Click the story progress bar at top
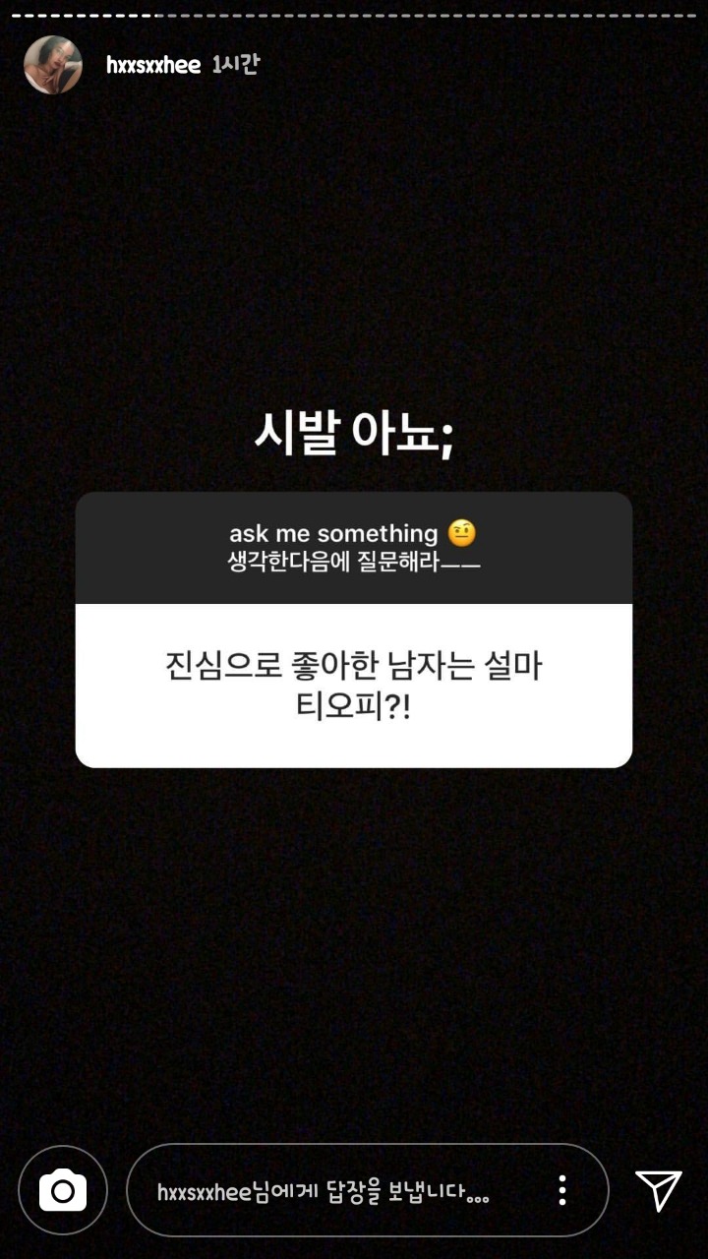 pyautogui.click(x=354, y=16)
